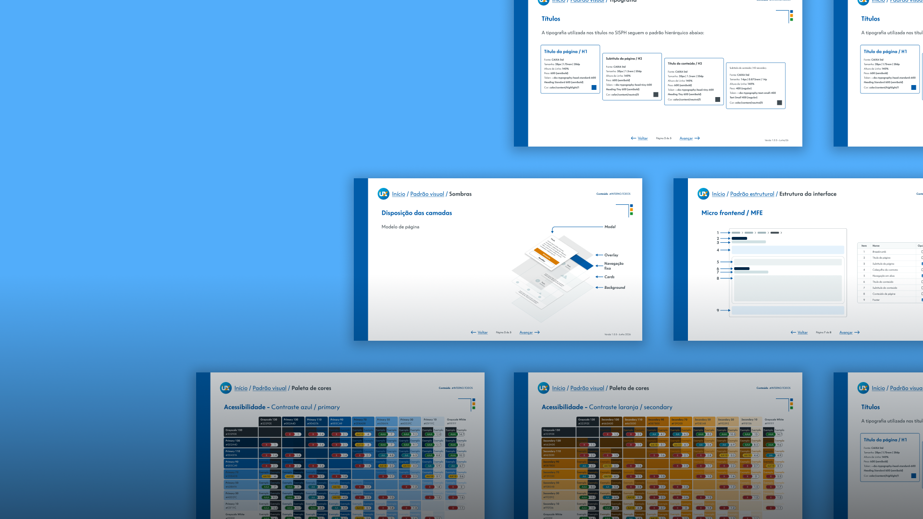
Task: Open the Padrão visual link on the Sombras slide
Action: tap(427, 194)
